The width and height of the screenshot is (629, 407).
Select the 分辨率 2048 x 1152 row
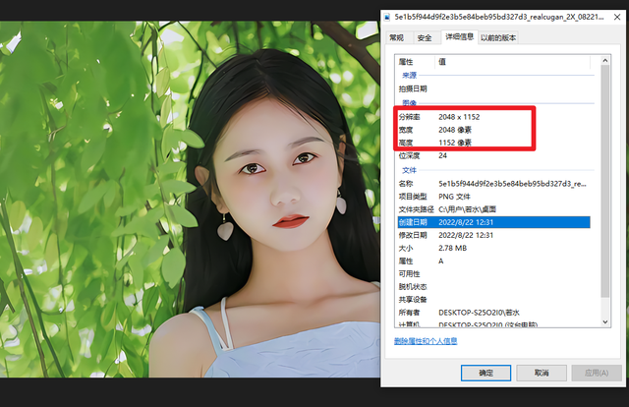point(493,117)
